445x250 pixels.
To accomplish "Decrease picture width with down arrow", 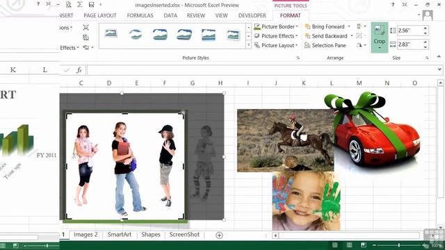I will [x=425, y=47].
